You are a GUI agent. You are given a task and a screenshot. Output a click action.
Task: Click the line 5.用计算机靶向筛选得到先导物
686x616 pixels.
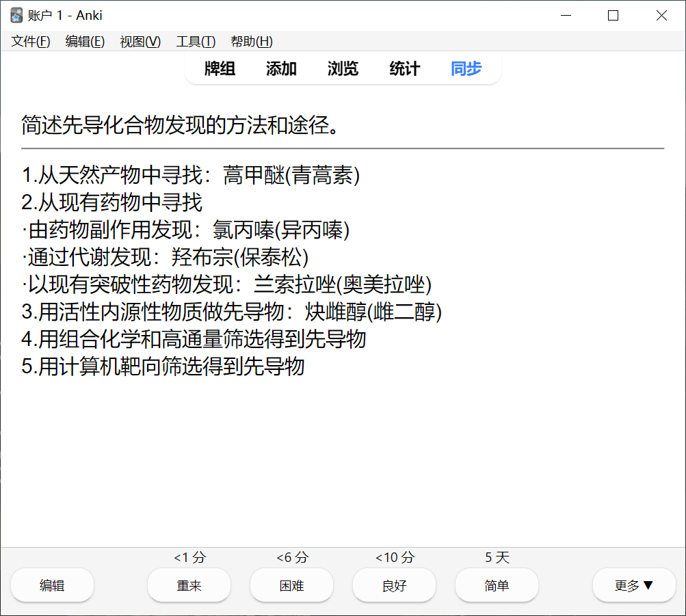click(163, 366)
